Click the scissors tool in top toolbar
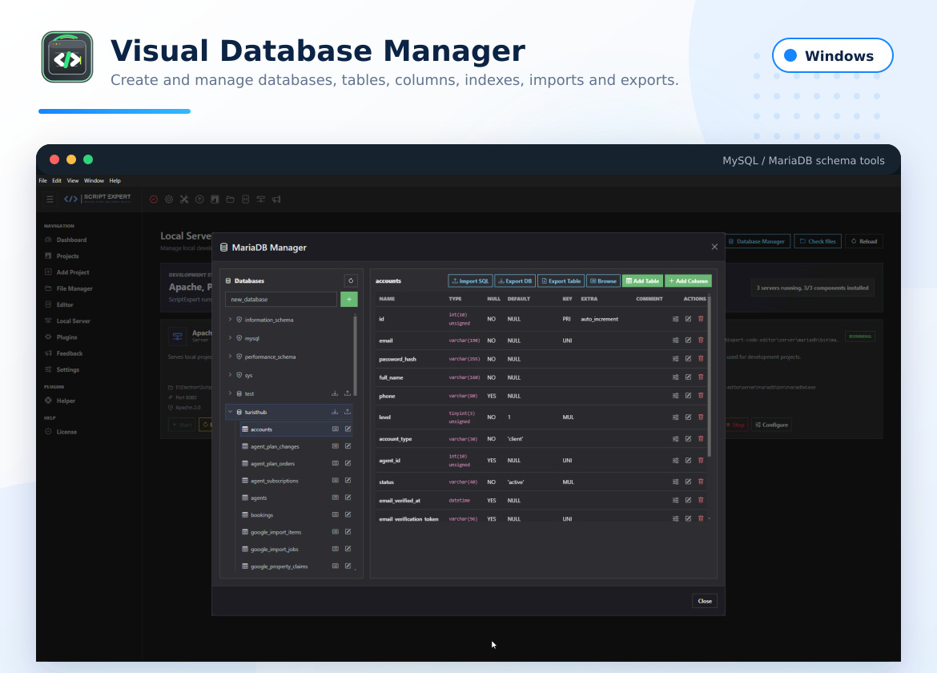The image size is (937, 673). pos(184,199)
